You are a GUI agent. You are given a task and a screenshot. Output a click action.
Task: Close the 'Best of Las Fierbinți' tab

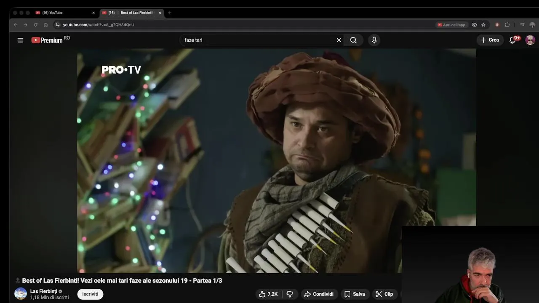(x=160, y=13)
